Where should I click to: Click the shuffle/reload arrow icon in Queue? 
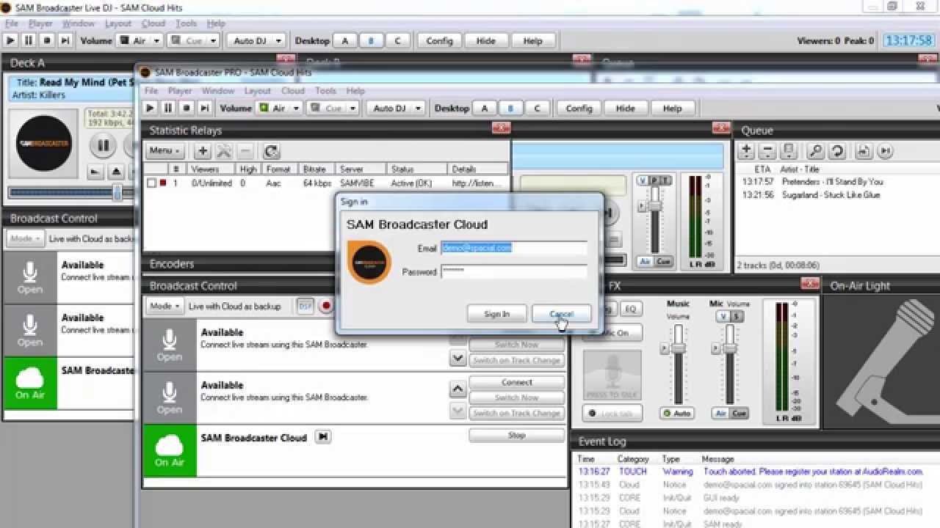[x=836, y=151]
